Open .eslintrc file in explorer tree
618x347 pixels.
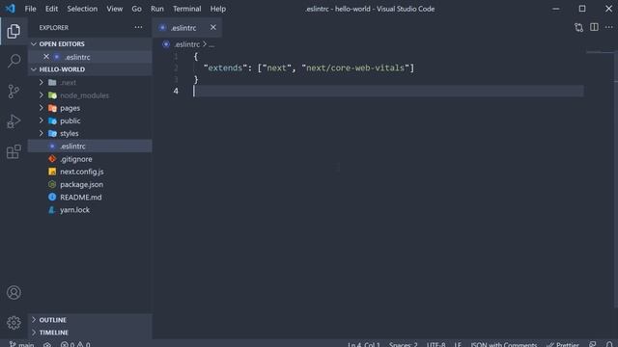pyautogui.click(x=90, y=146)
